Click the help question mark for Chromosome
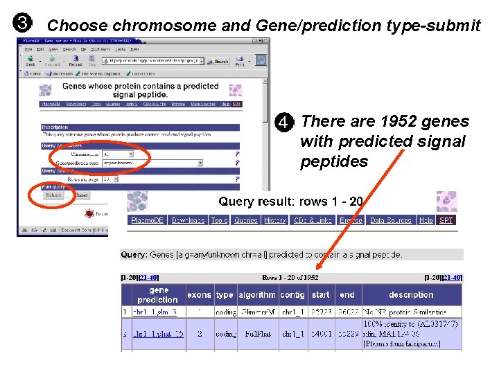The image size is (499, 374). (237, 154)
